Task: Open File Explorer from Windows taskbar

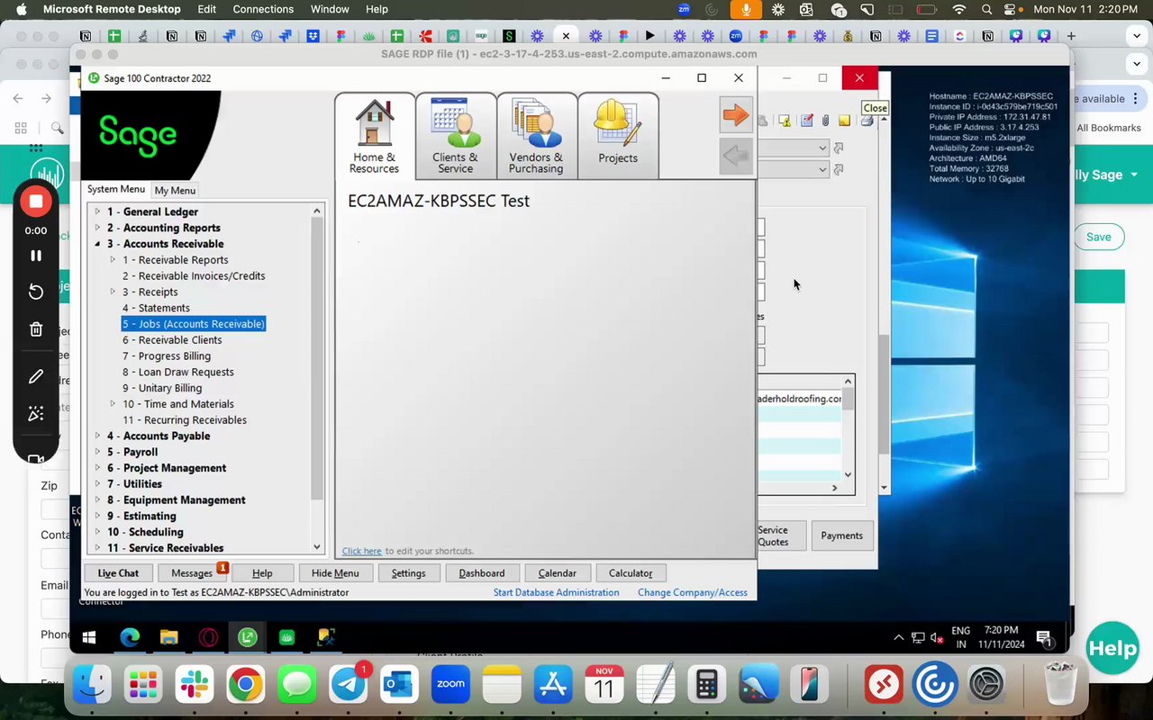Action: tap(168, 638)
